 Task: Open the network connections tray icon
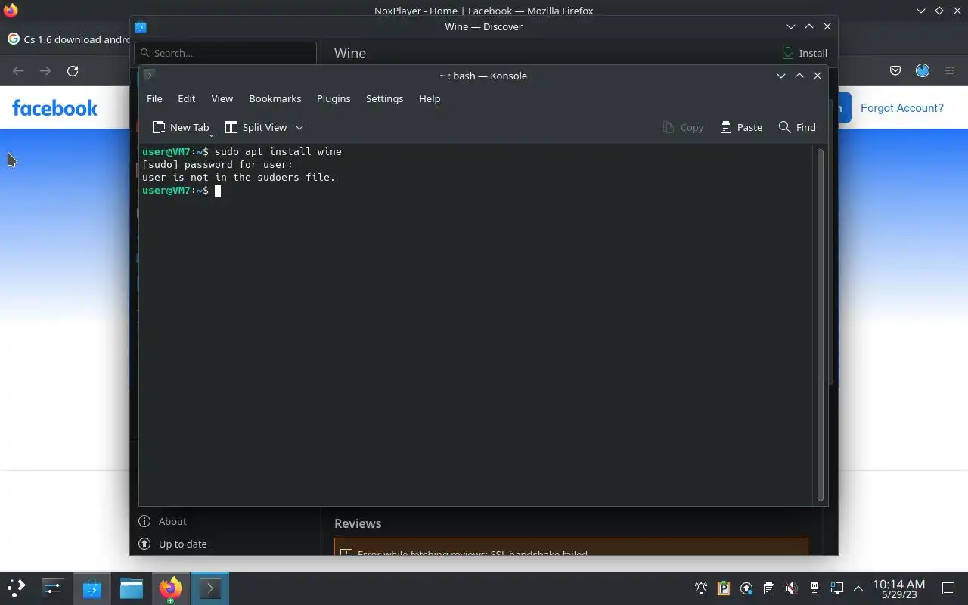tap(836, 588)
